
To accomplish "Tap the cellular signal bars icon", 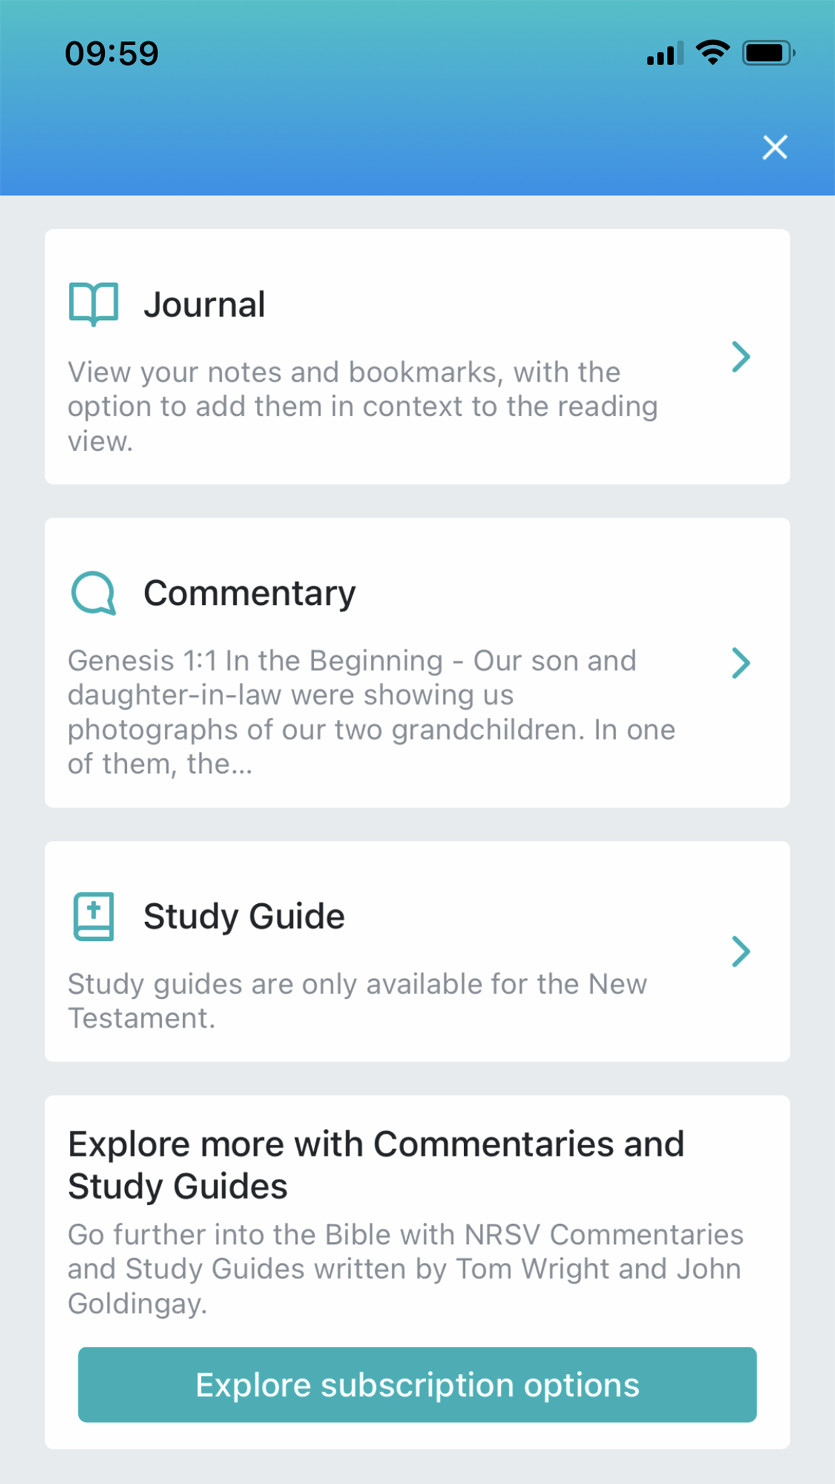I will click(x=664, y=54).
